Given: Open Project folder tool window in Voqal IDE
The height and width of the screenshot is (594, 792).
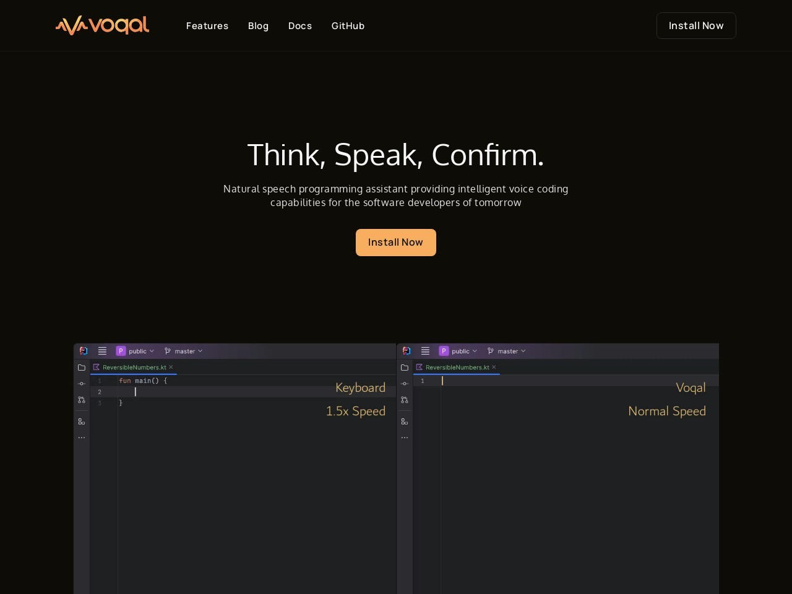Looking at the screenshot, I should click(x=405, y=368).
